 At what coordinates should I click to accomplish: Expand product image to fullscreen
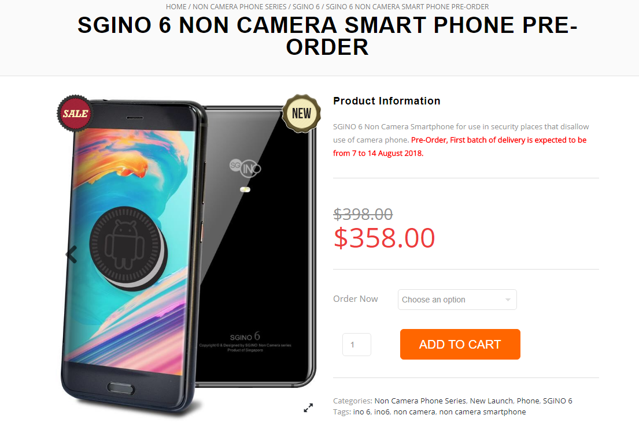pos(308,407)
